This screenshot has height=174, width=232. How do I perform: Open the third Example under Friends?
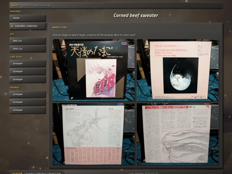click(x=27, y=110)
